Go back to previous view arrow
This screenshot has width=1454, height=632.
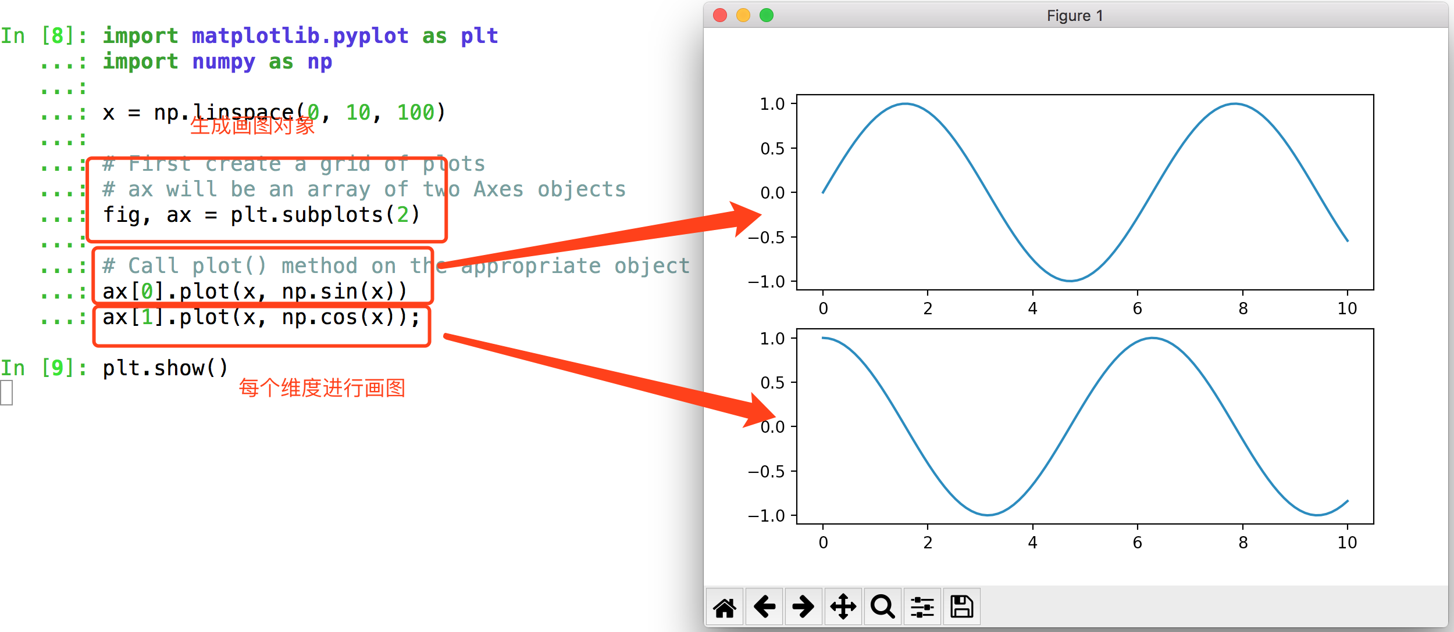[764, 607]
